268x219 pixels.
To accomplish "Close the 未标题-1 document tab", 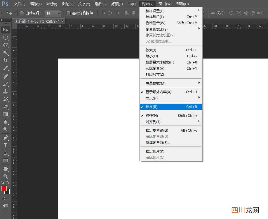I will click(x=62, y=21).
